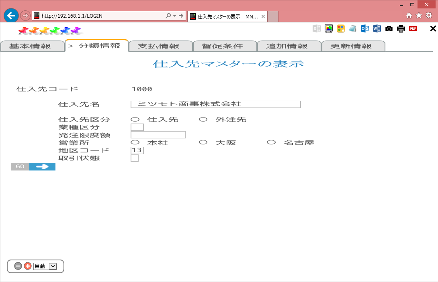
Task: Switch to the 支払情報 tab
Action: point(159,46)
